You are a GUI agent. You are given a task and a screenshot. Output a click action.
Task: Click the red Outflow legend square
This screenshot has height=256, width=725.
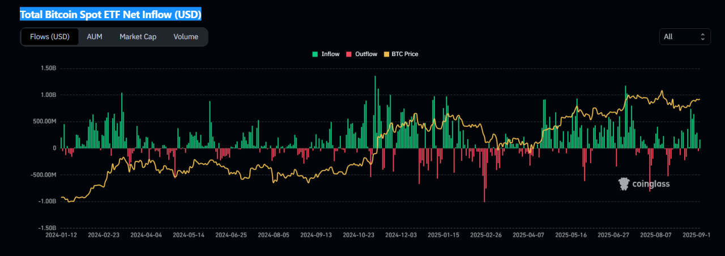point(349,54)
